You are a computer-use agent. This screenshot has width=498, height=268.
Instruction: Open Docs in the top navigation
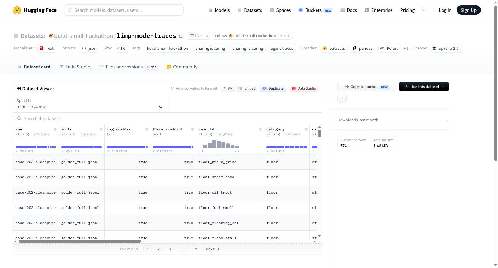[349, 10]
